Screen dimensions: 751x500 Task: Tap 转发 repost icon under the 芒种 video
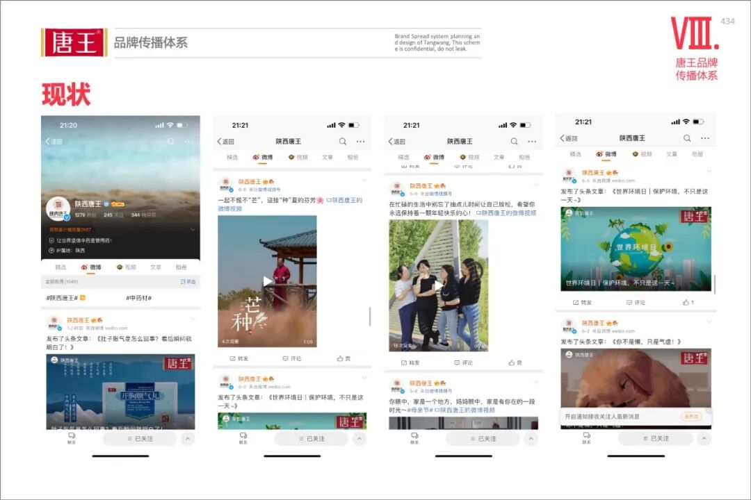pyautogui.click(x=239, y=358)
